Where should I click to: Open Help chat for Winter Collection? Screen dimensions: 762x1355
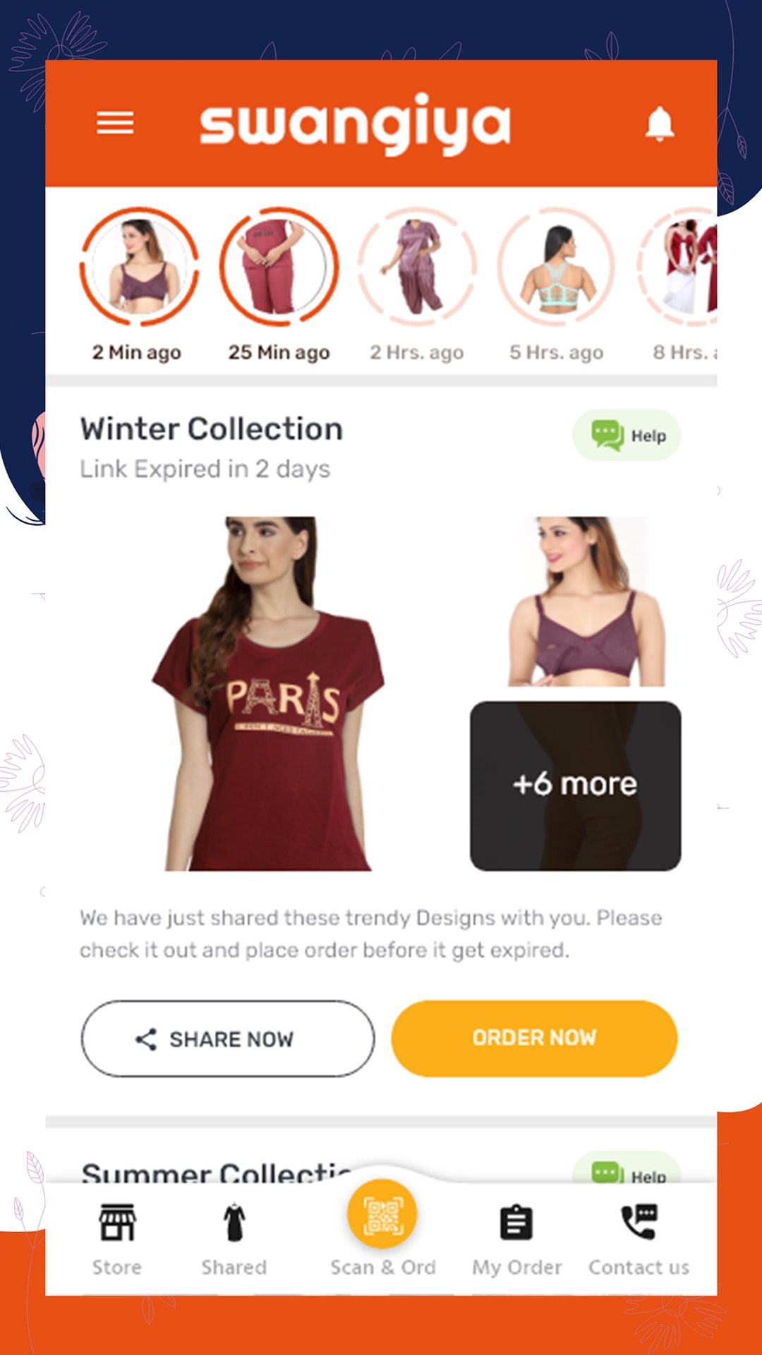point(627,435)
